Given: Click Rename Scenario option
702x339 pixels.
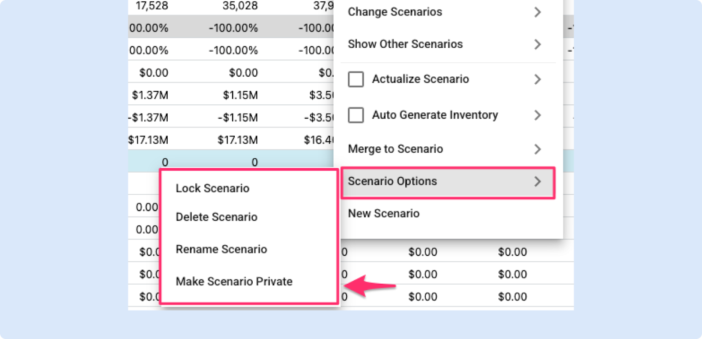Looking at the screenshot, I should (x=221, y=249).
